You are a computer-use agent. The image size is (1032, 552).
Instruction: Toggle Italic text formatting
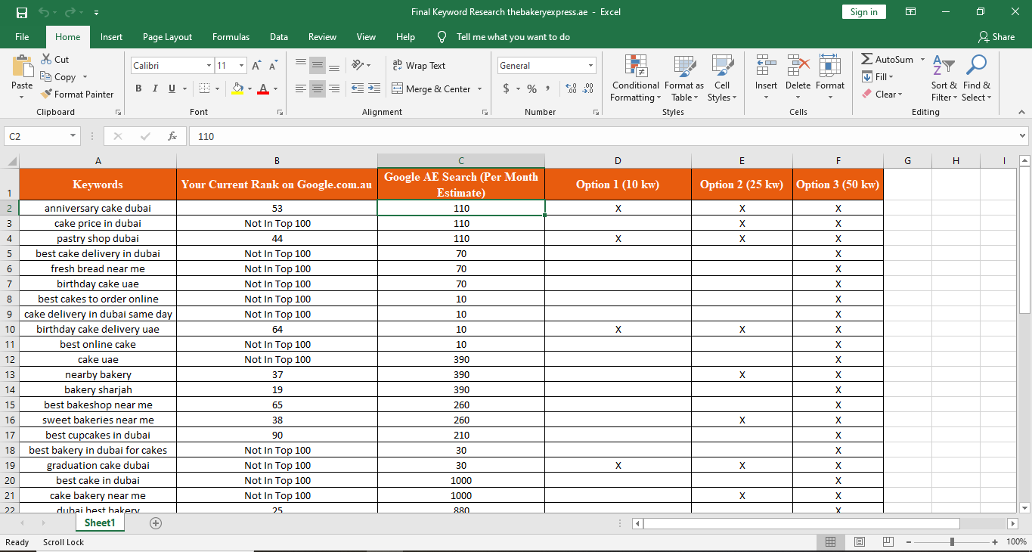[155, 88]
